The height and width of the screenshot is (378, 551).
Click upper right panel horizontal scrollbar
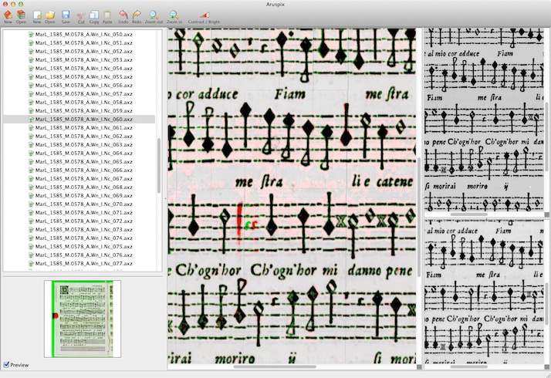pyautogui.click(x=468, y=214)
